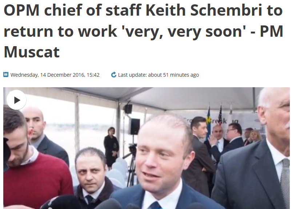This screenshot has height=209, width=296.
Task: Click 'Keith Schembri' in the headline
Action: click(204, 10)
